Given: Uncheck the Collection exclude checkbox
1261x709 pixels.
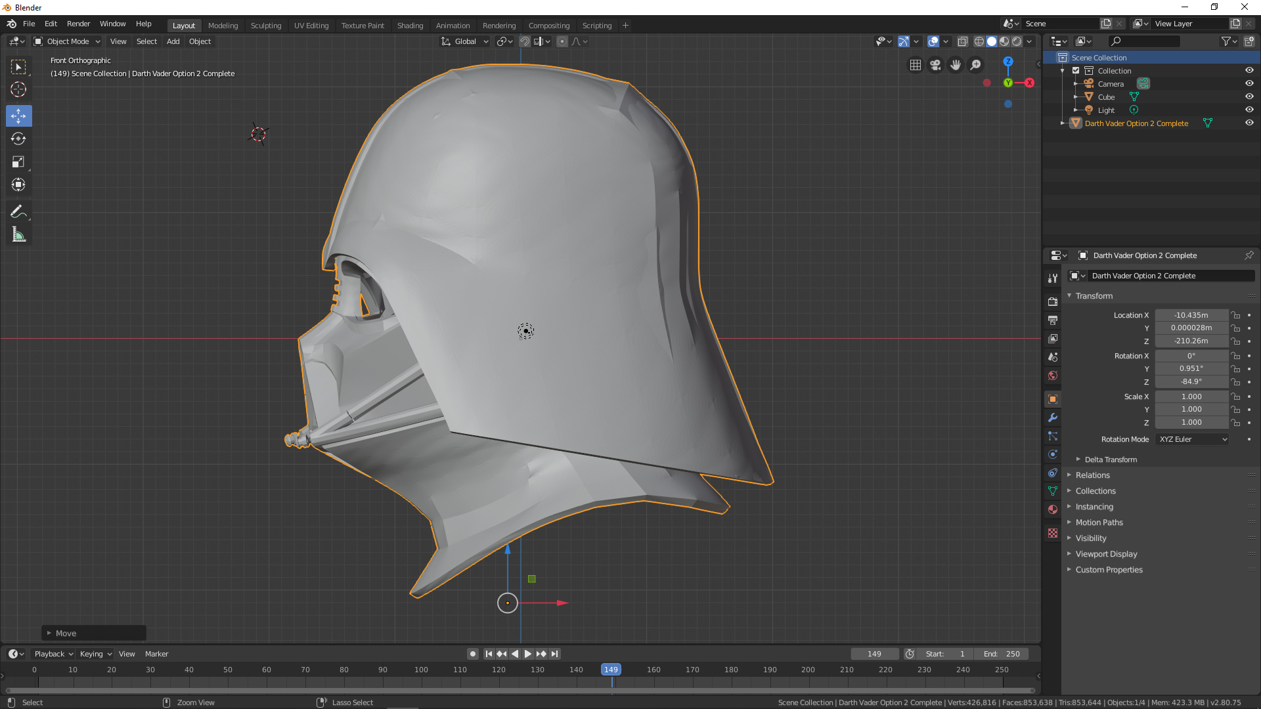Looking at the screenshot, I should point(1076,70).
